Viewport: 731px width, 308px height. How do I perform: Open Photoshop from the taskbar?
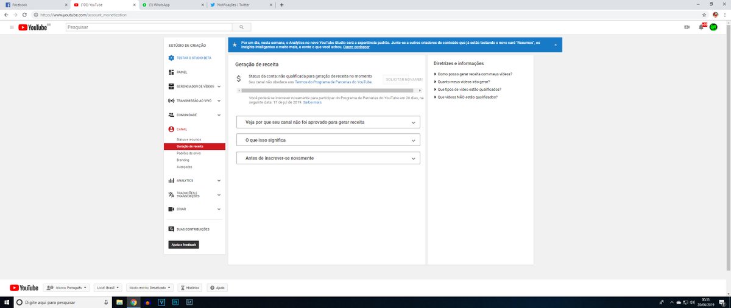(x=175, y=302)
